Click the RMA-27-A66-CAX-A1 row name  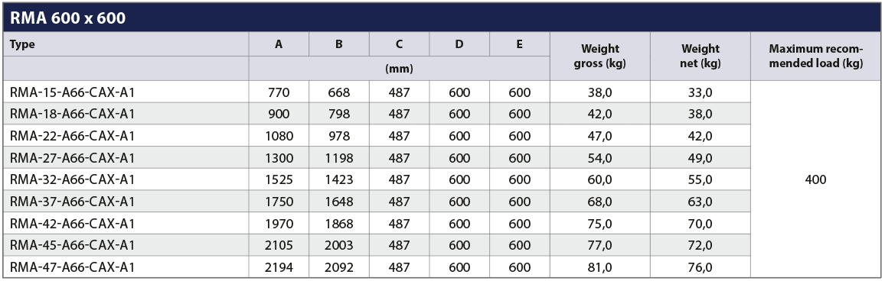[72, 158]
